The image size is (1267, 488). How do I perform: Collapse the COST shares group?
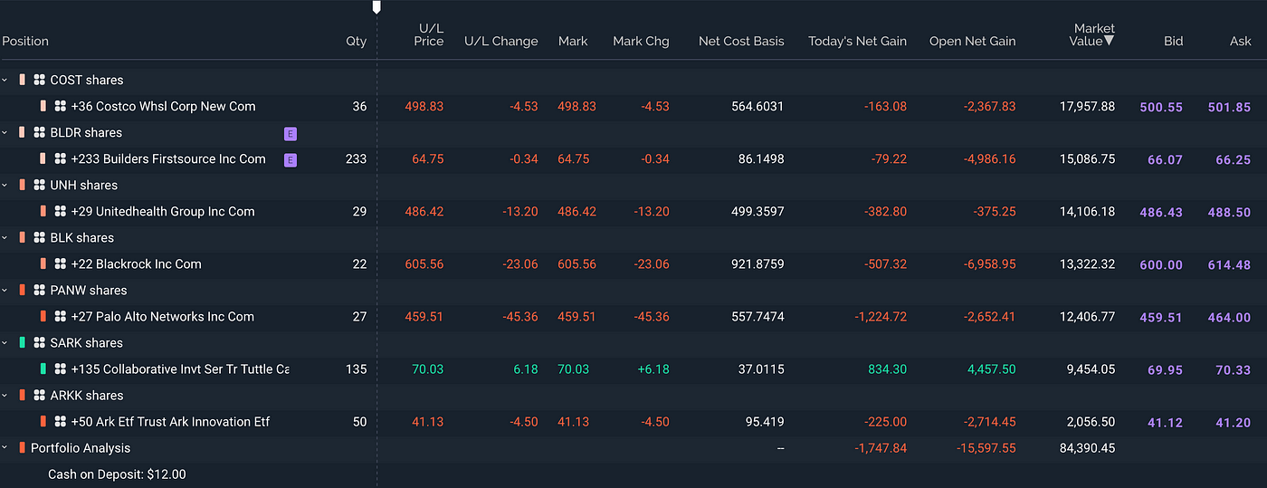click(x=5, y=80)
